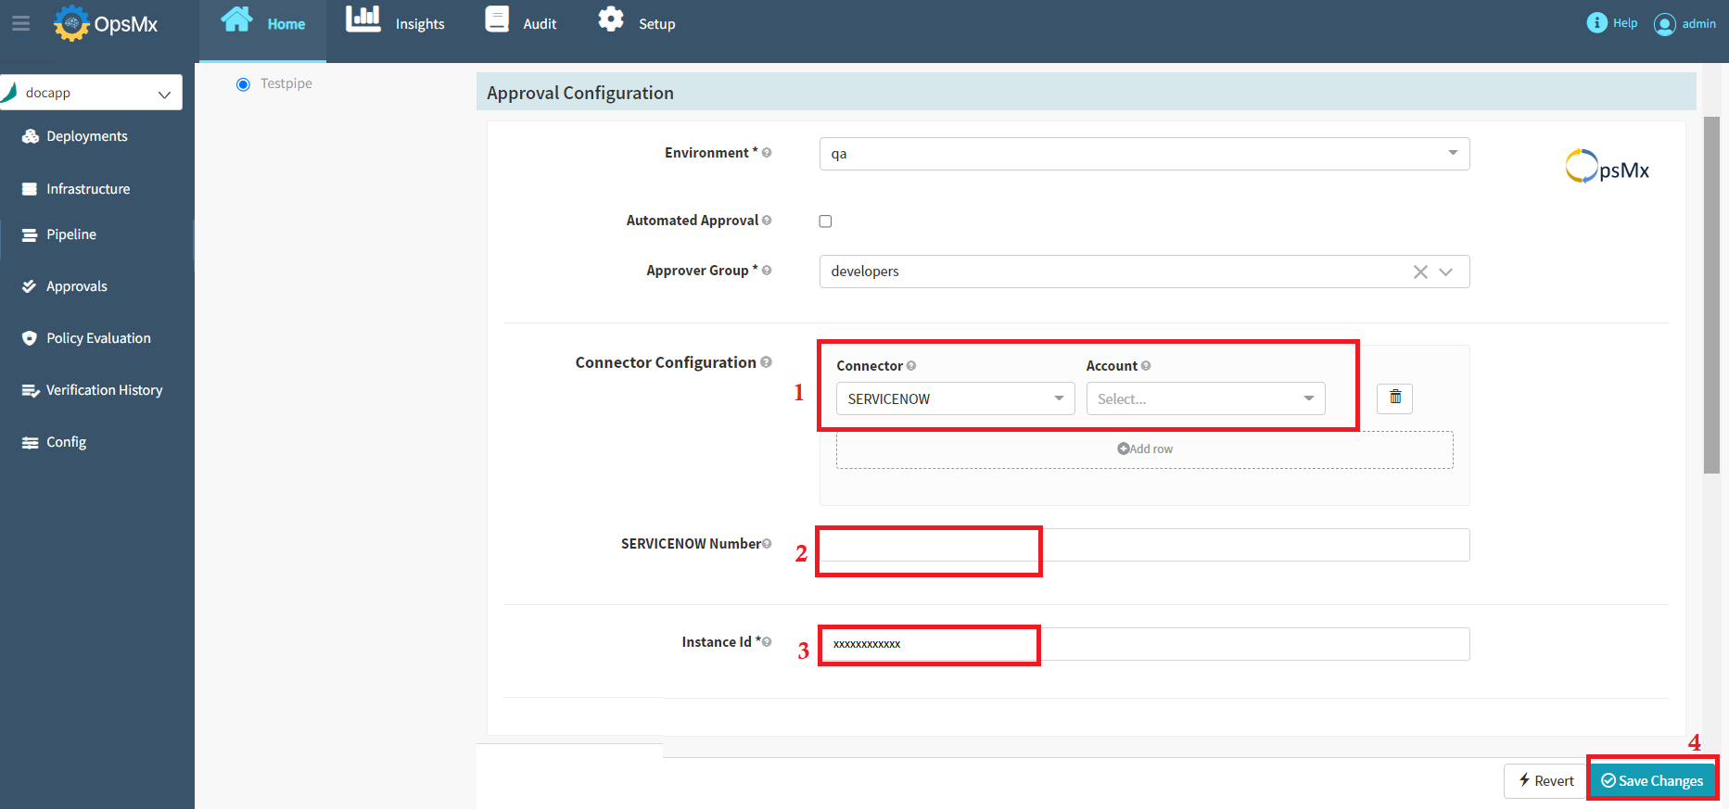The image size is (1729, 809).
Task: Click the vertical scrollbar thumb
Action: 1711,297
